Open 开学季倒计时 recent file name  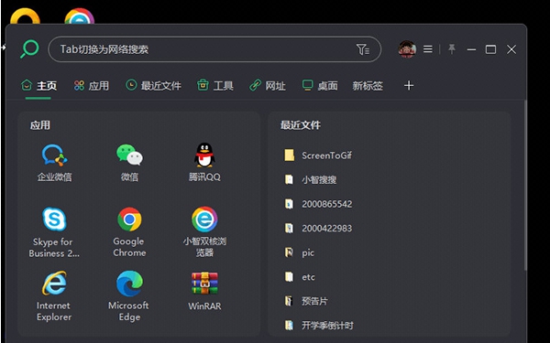pyautogui.click(x=327, y=326)
